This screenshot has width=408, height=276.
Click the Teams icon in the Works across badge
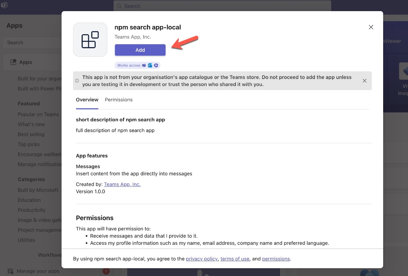click(x=144, y=65)
